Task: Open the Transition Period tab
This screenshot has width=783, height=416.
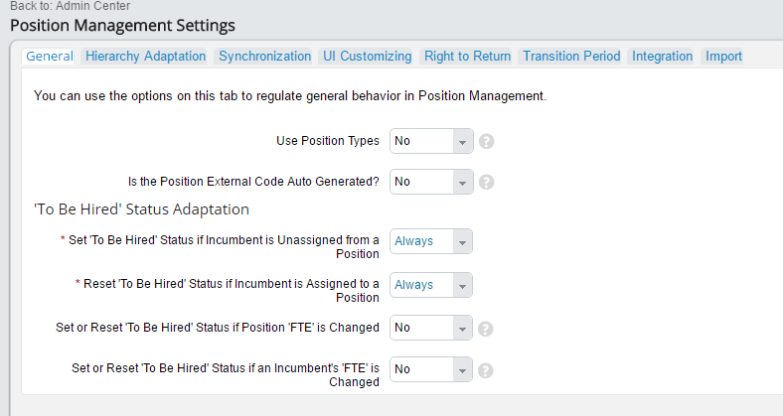Action: click(571, 57)
